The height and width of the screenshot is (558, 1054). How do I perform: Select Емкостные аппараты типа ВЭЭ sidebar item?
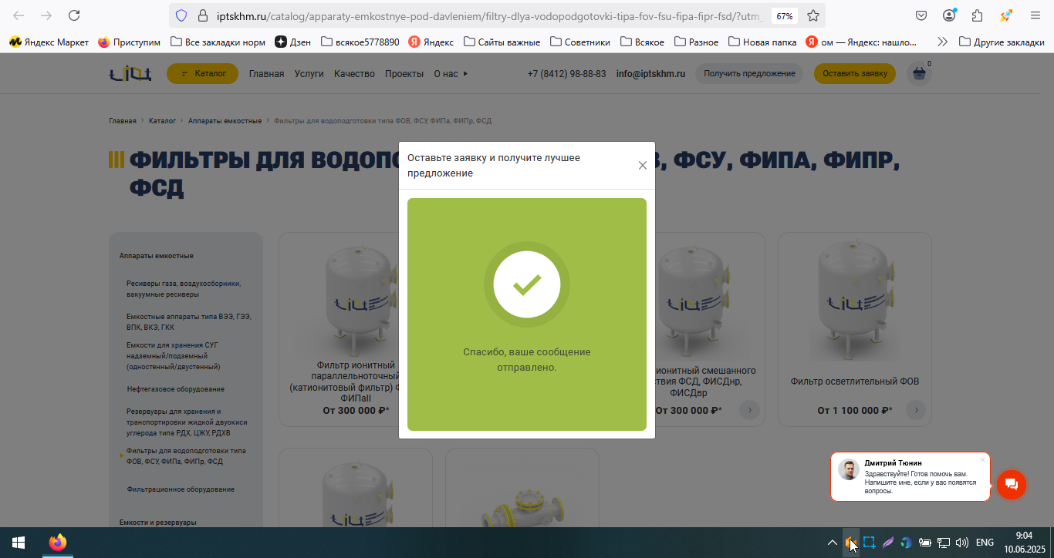188,322
